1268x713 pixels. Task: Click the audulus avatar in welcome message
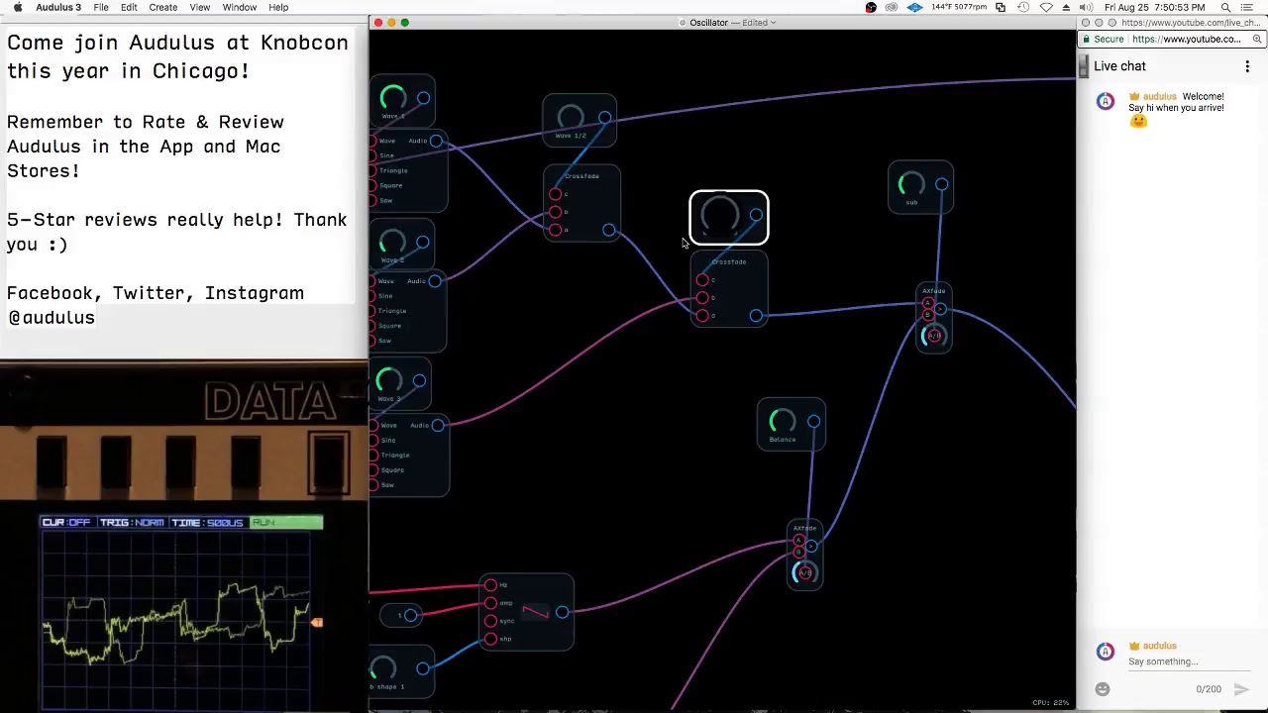pyautogui.click(x=1106, y=102)
